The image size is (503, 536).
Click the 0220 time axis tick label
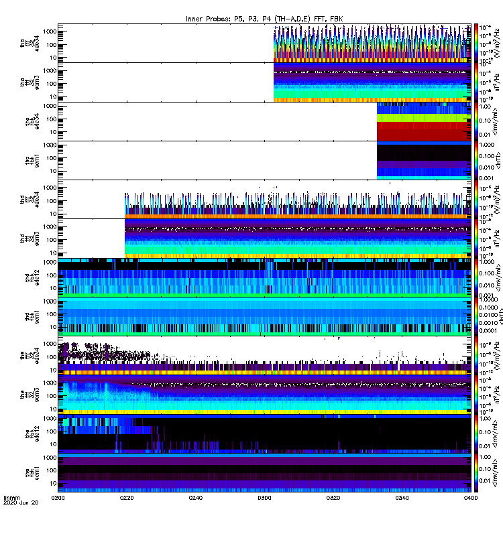[127, 498]
